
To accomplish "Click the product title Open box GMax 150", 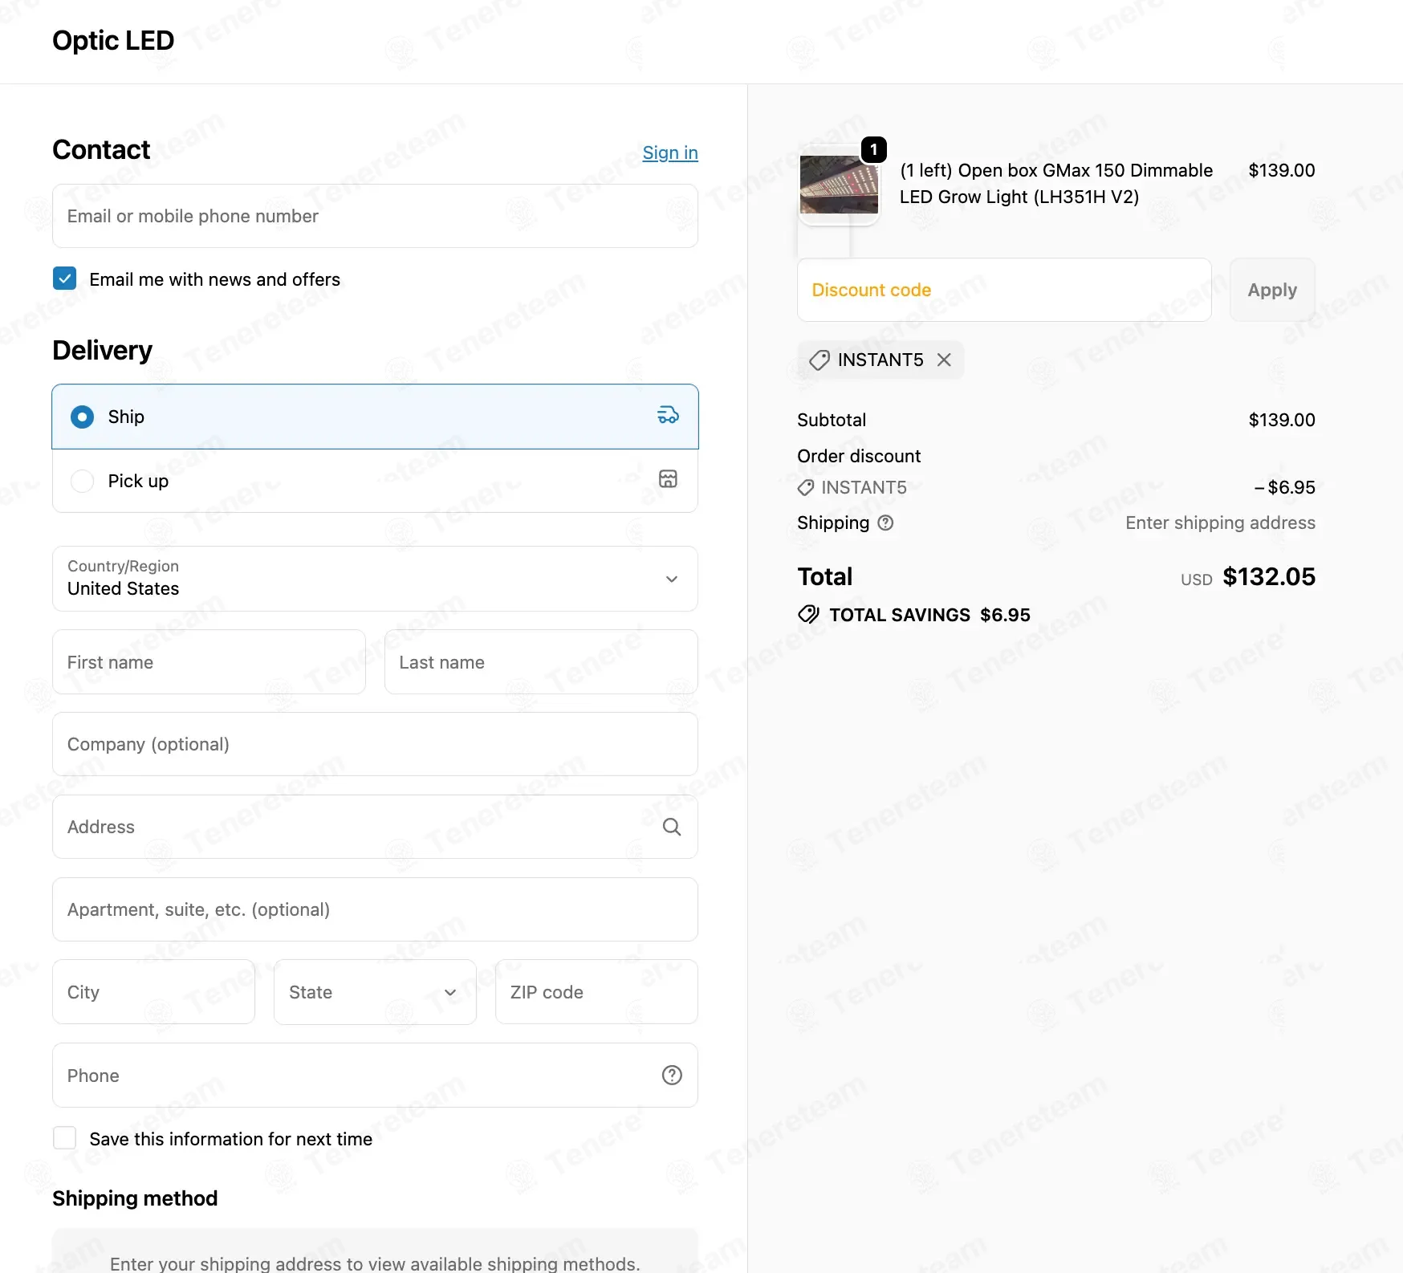I will pyautogui.click(x=1056, y=183).
